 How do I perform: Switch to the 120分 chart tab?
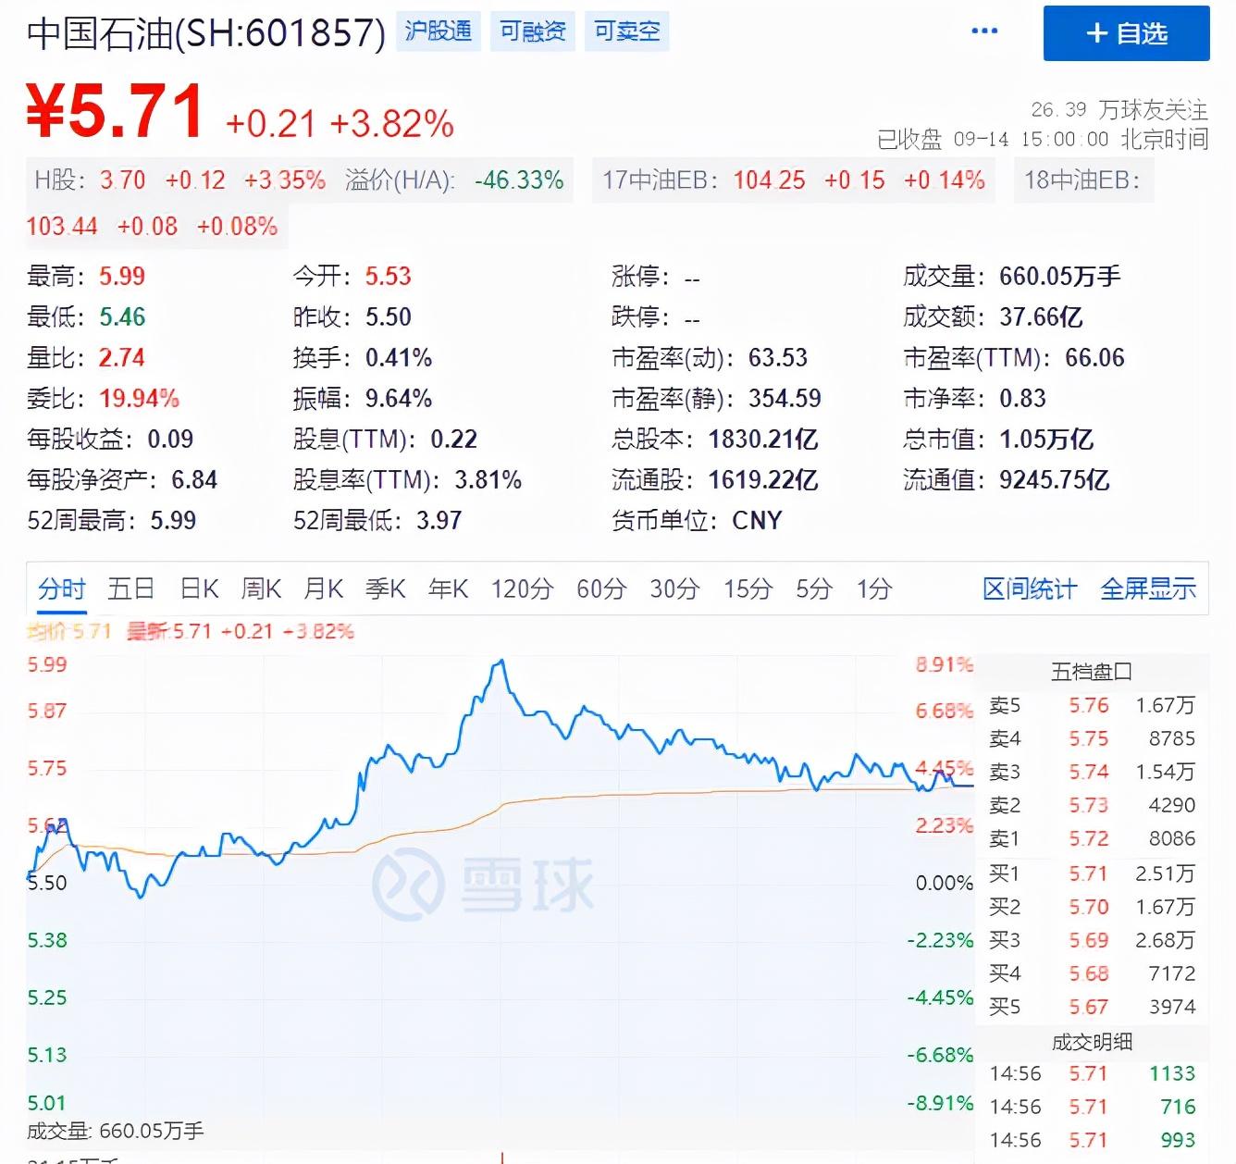522,589
